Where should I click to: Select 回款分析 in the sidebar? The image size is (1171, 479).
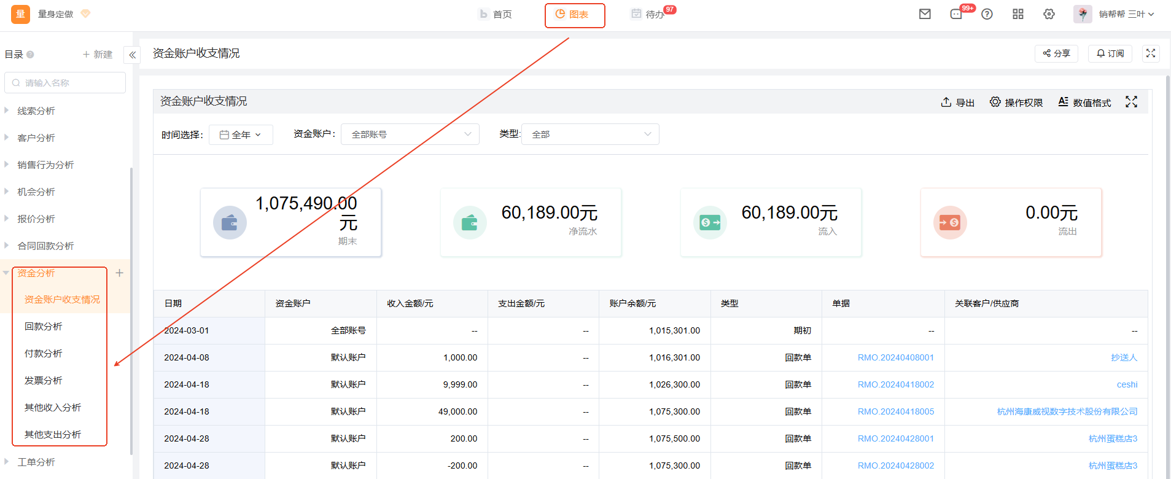[44, 327]
